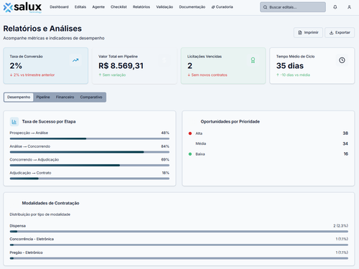Click the Imprimir button
The width and height of the screenshot is (359, 269).
coord(308,32)
